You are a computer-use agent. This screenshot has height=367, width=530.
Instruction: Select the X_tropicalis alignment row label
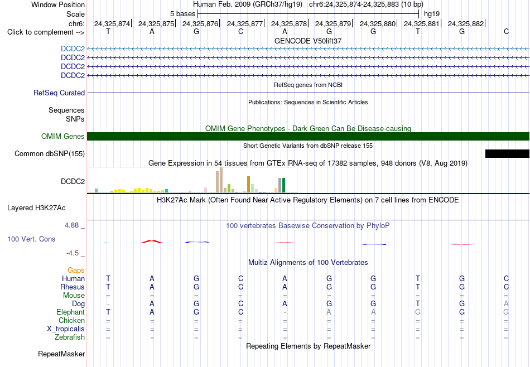tap(66, 329)
